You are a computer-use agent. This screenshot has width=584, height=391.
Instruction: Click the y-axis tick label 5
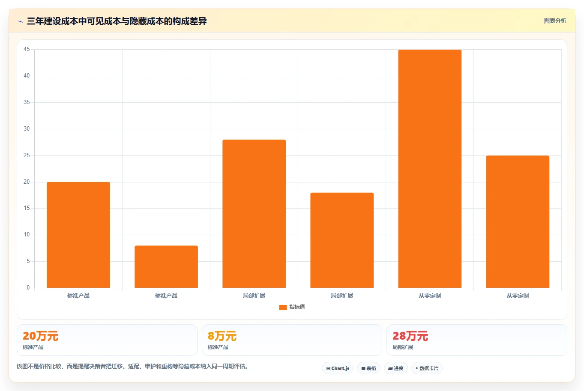28,261
